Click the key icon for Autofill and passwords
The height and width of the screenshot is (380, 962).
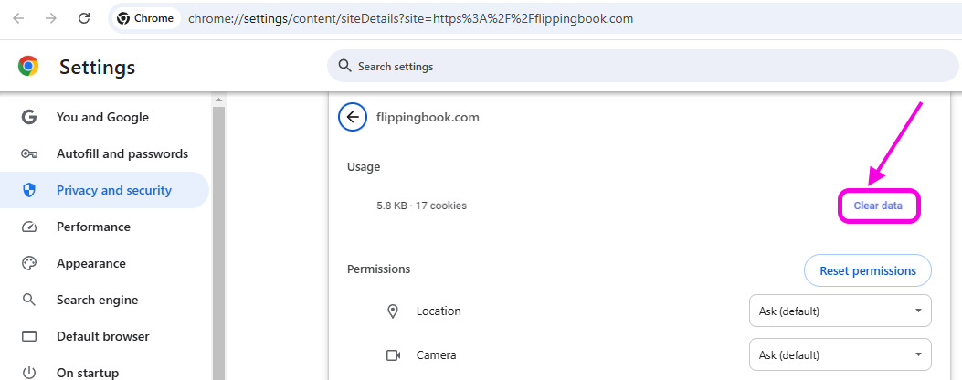29,153
